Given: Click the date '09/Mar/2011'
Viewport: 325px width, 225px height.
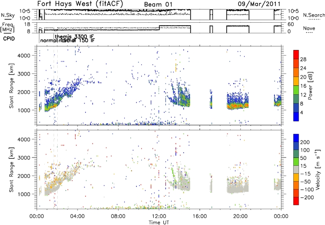Looking at the screenshot, I should click(x=259, y=4).
